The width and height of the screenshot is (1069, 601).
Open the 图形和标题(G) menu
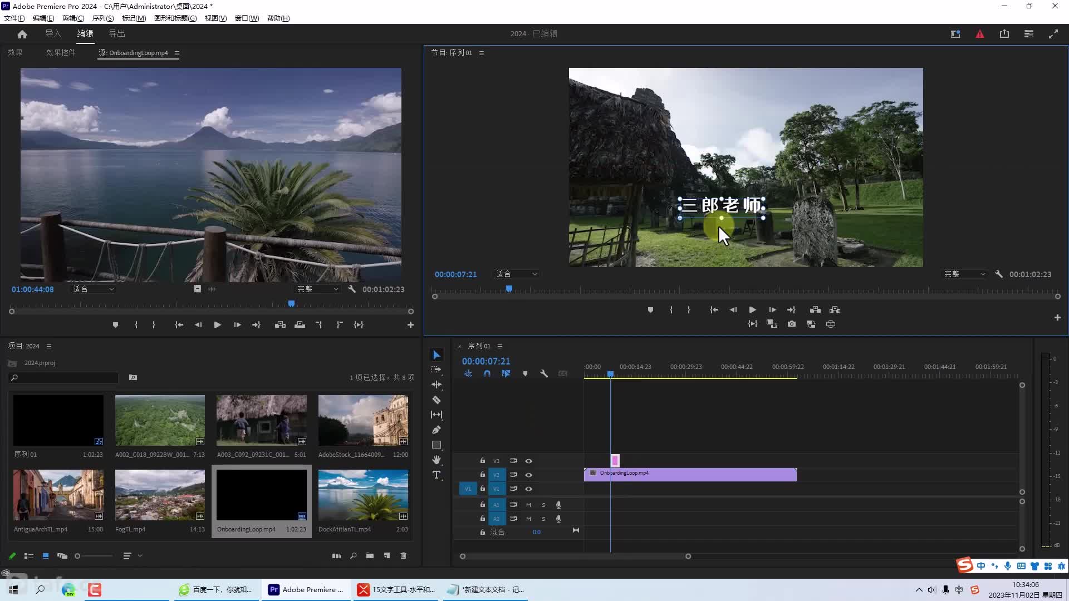175,18
